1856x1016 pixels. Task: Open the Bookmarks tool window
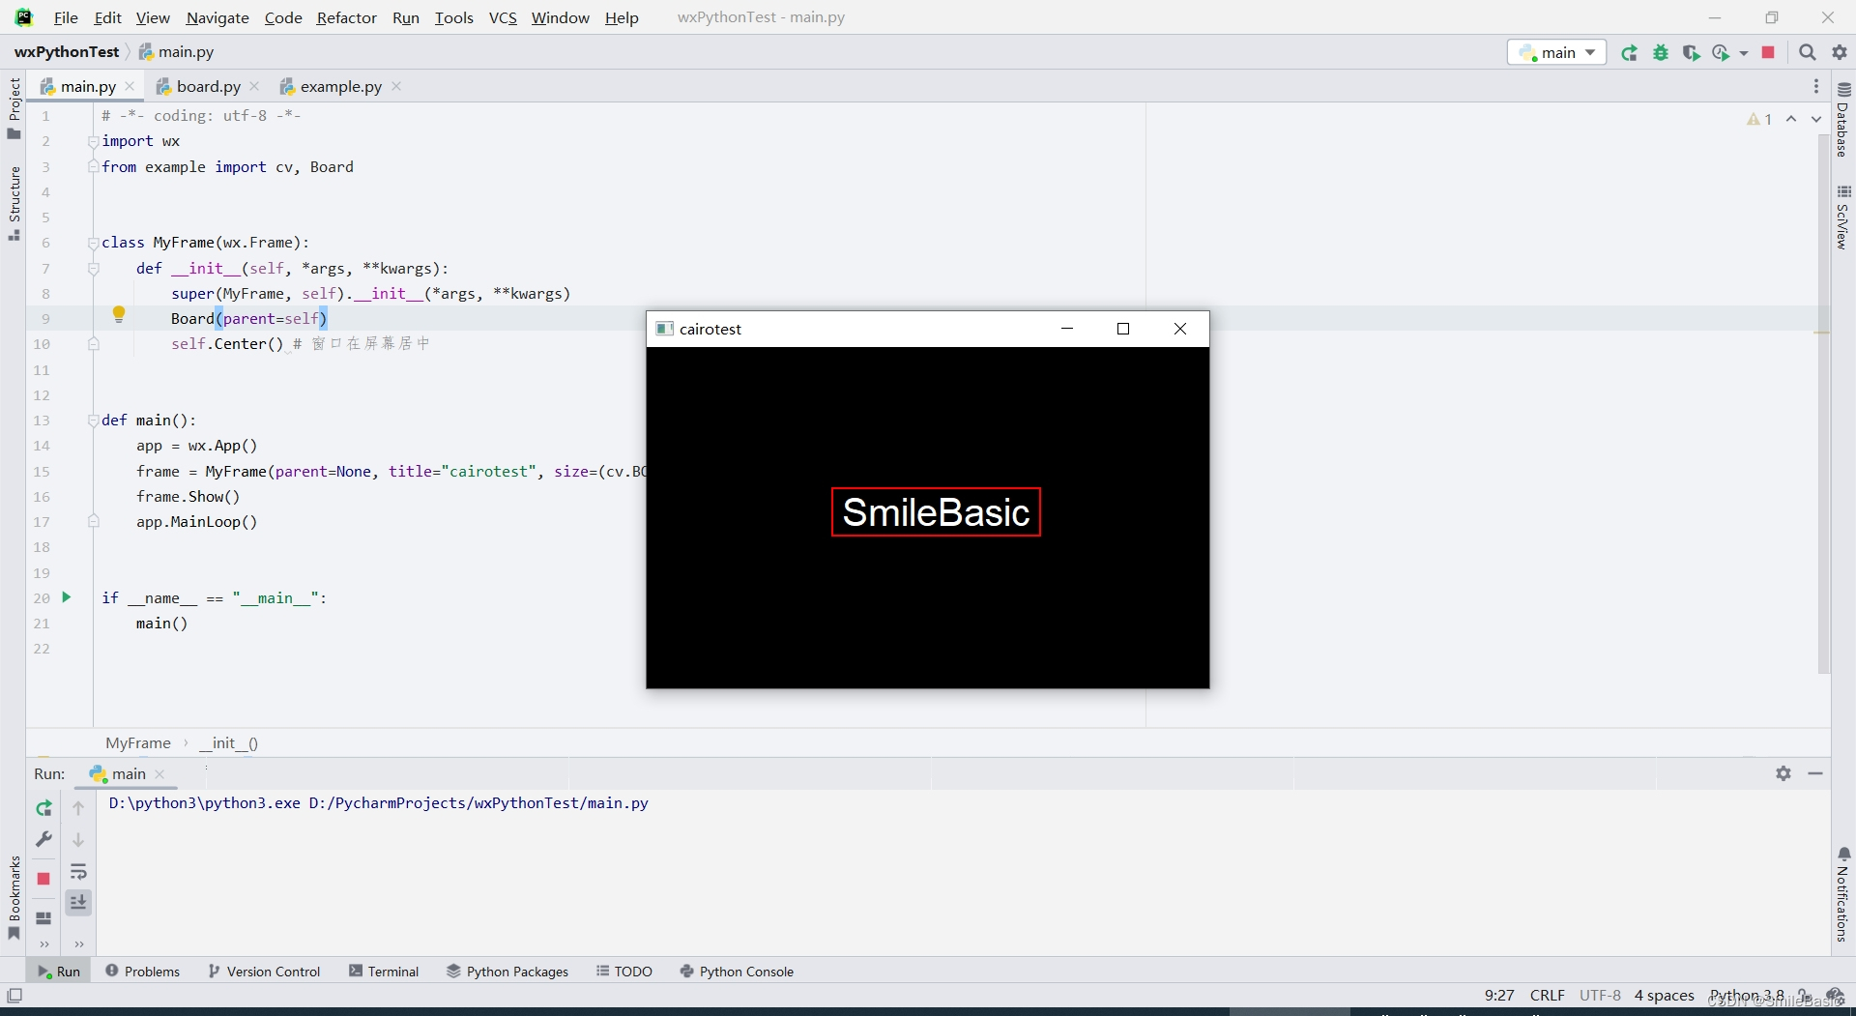14,897
